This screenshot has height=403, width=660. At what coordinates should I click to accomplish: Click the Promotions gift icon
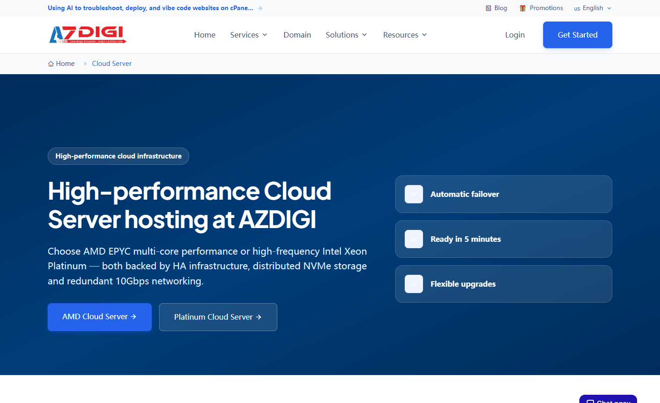point(522,8)
